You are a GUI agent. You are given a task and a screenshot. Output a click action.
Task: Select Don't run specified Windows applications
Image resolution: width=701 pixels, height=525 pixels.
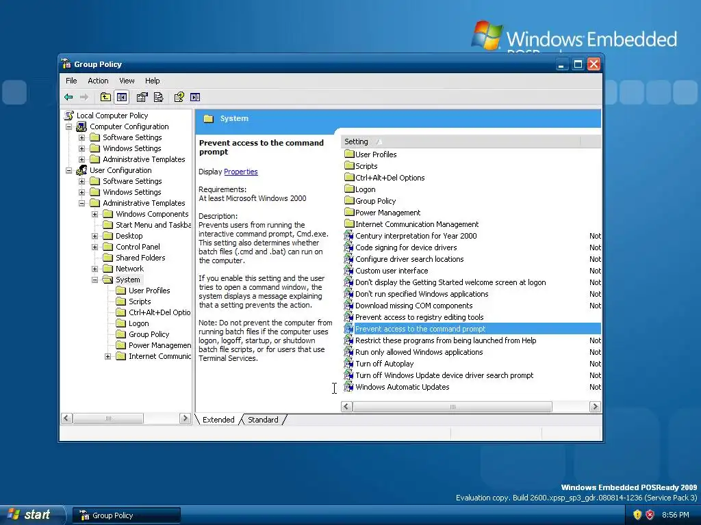tap(422, 294)
